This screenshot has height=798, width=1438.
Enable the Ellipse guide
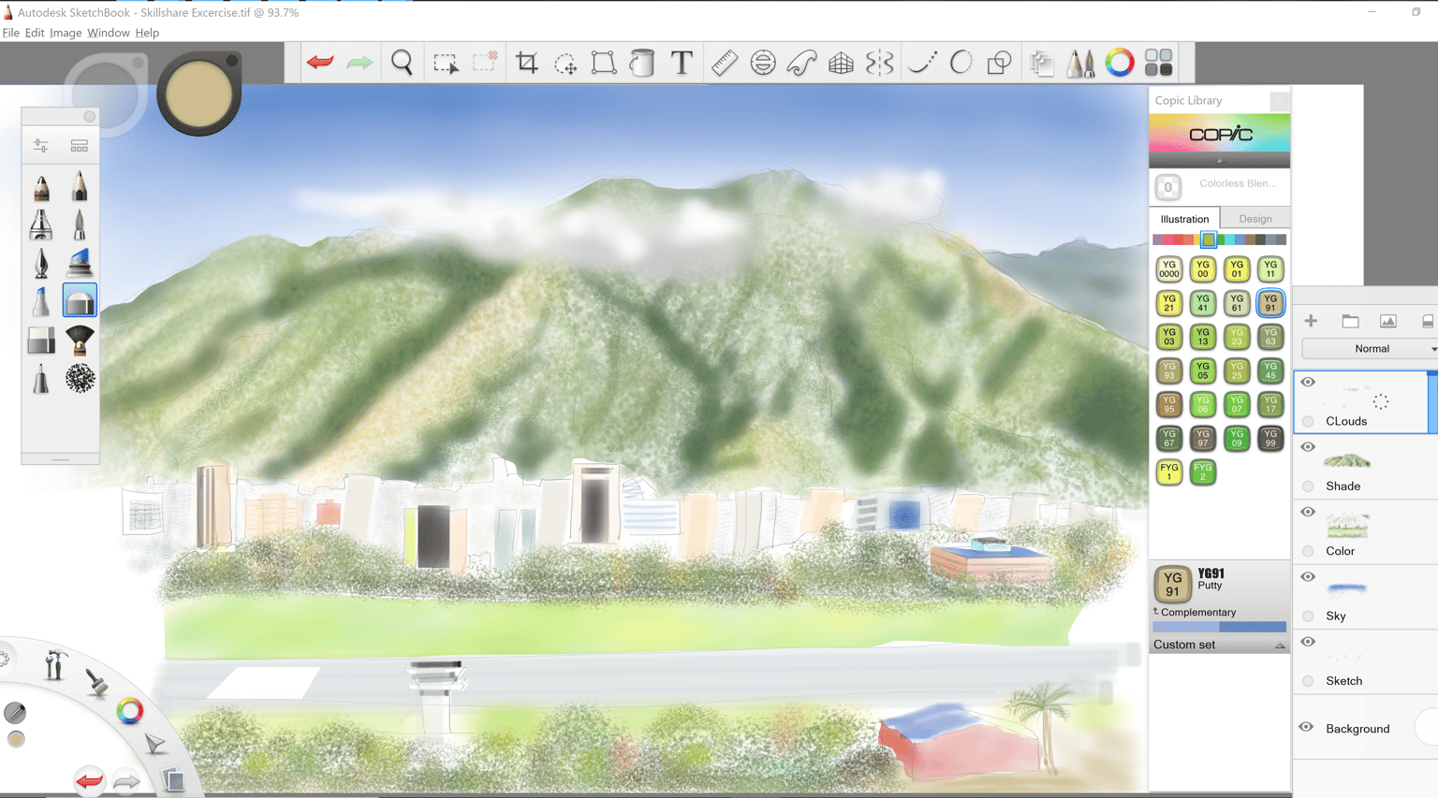tap(763, 63)
